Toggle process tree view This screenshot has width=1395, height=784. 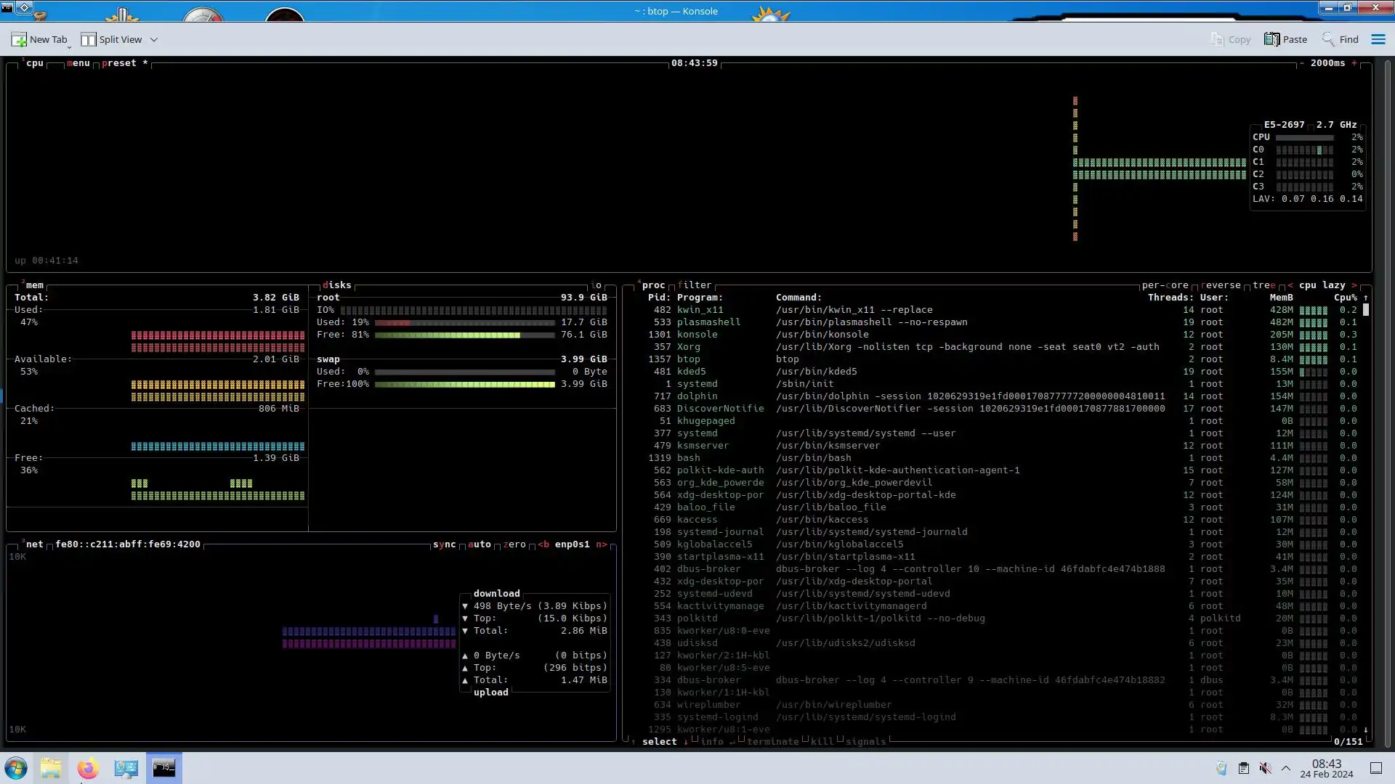(x=1263, y=285)
